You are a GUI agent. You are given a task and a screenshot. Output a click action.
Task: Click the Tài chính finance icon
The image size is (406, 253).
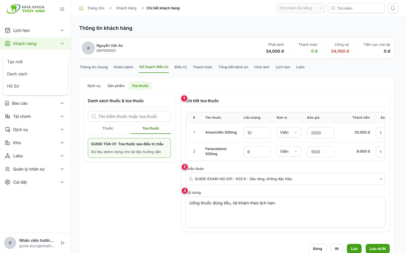8,116
